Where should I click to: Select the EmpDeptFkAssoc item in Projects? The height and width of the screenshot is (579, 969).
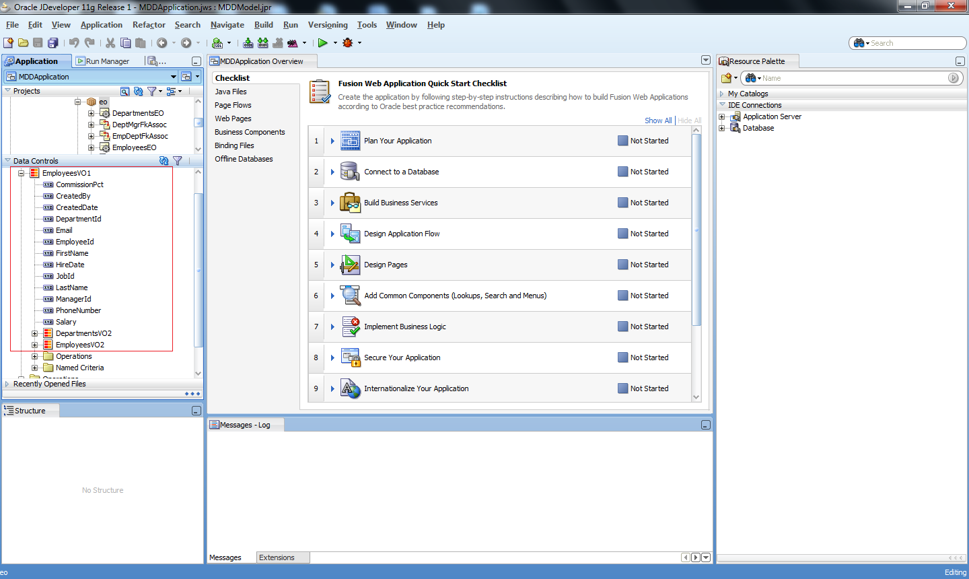[140, 136]
